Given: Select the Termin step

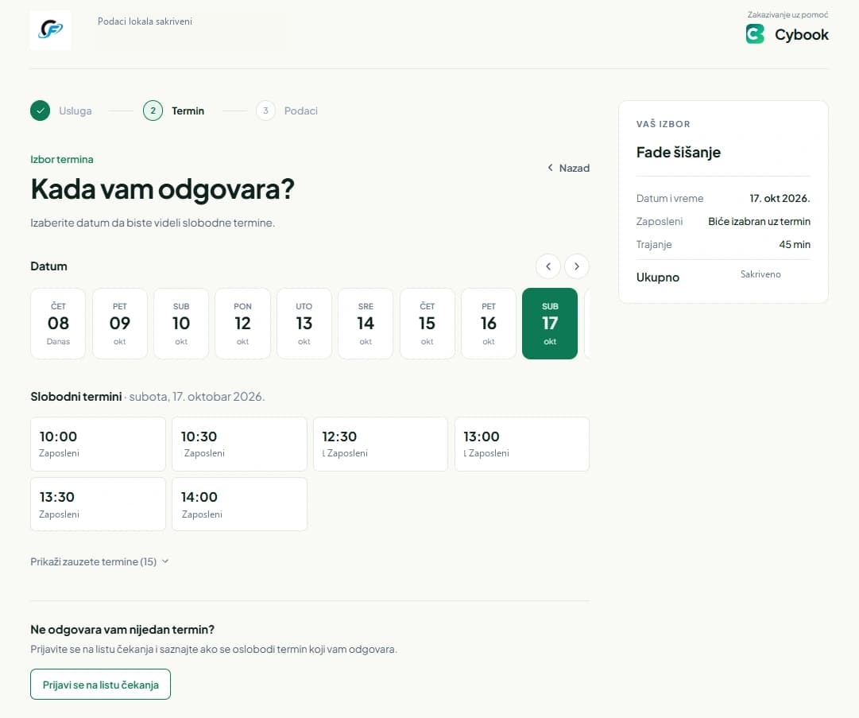Looking at the screenshot, I should [174, 111].
